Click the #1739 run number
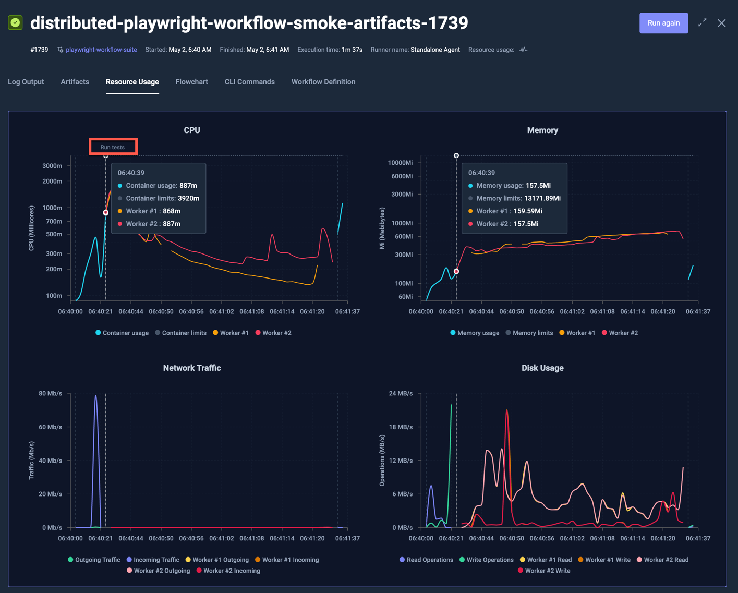The image size is (738, 593). tap(39, 50)
